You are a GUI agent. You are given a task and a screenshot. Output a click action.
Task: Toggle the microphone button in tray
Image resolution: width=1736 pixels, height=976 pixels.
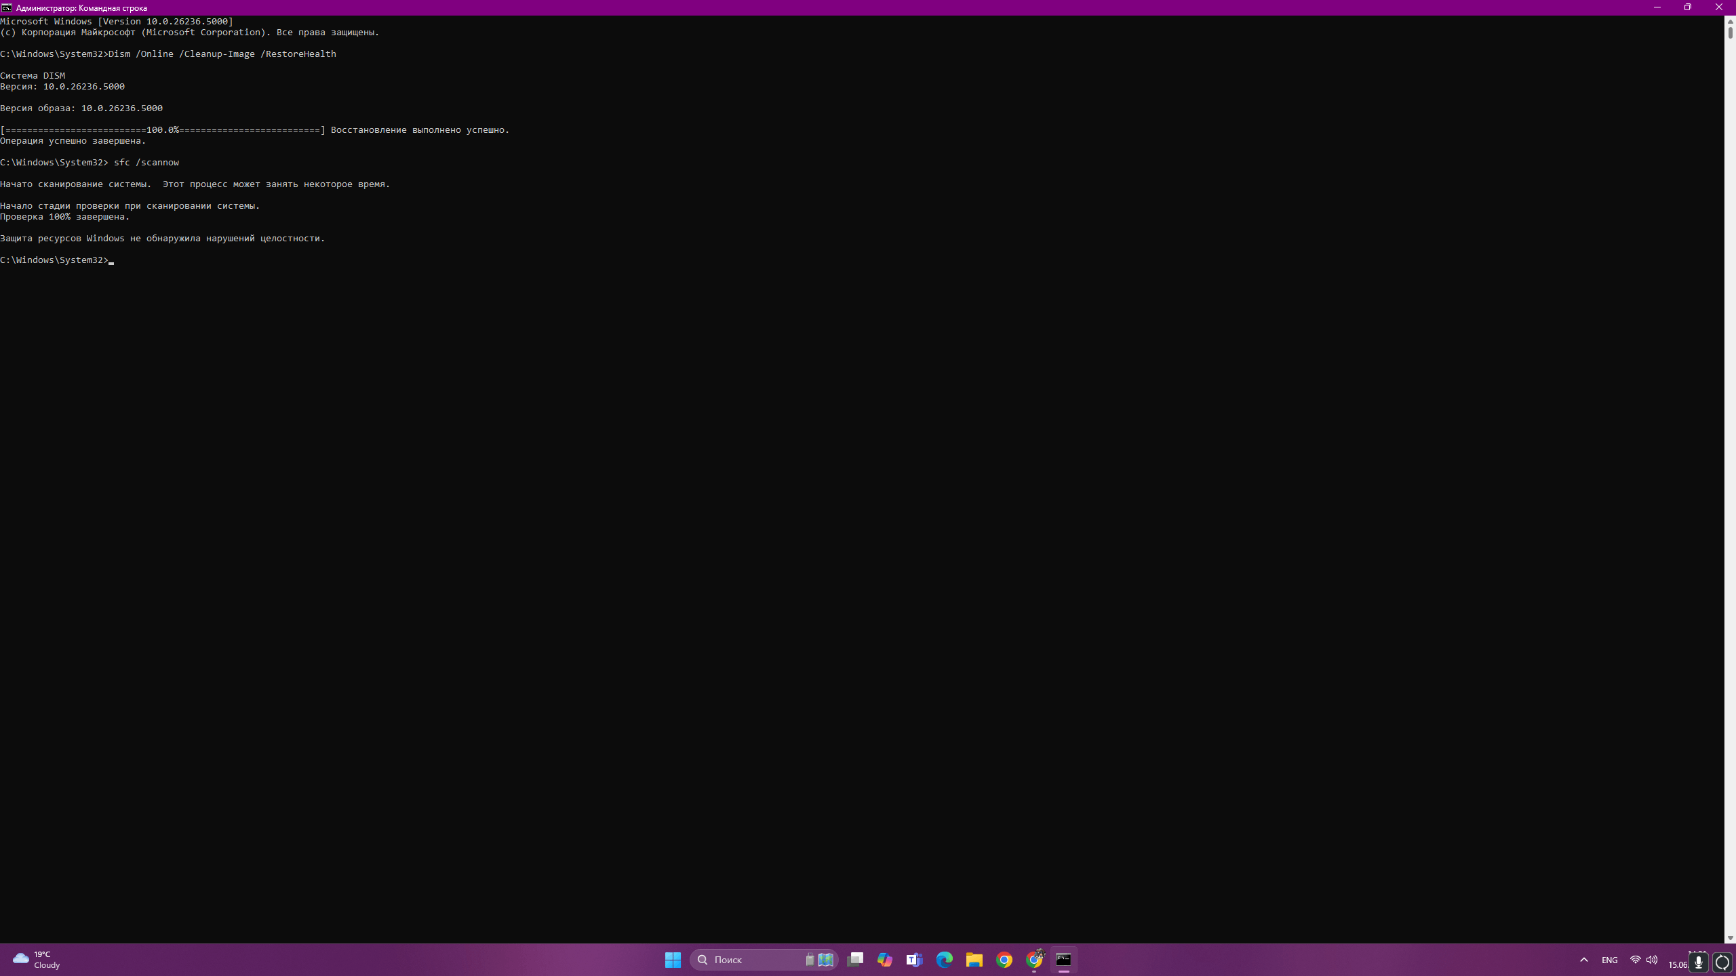(x=1699, y=962)
